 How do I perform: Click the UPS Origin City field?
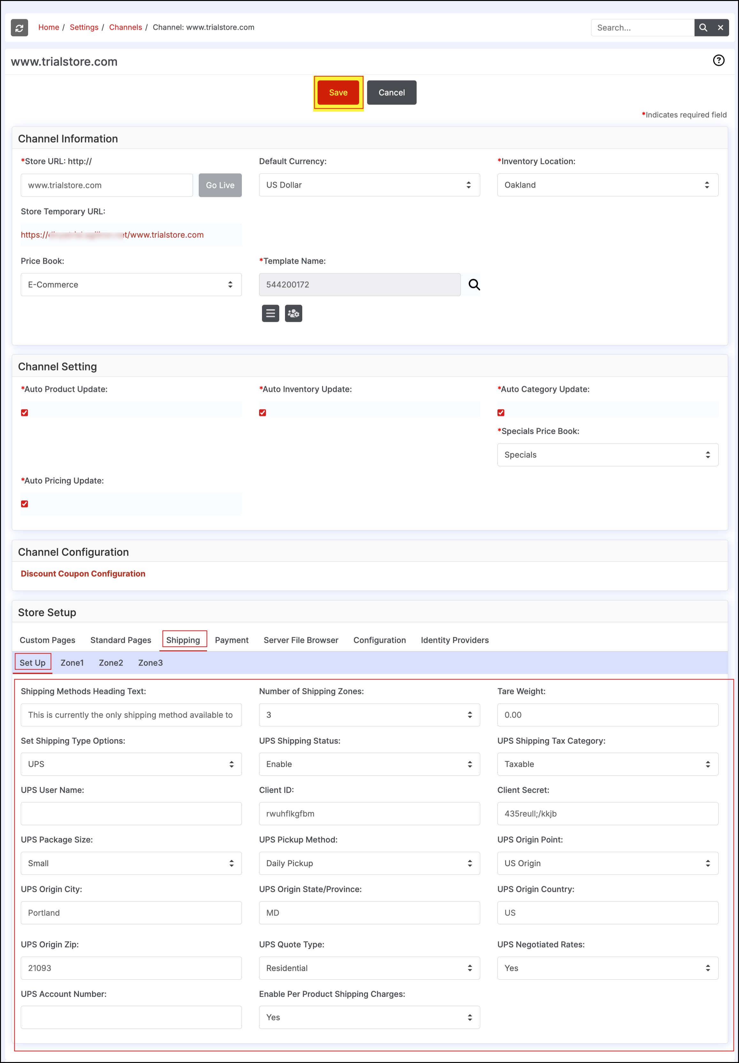131,912
